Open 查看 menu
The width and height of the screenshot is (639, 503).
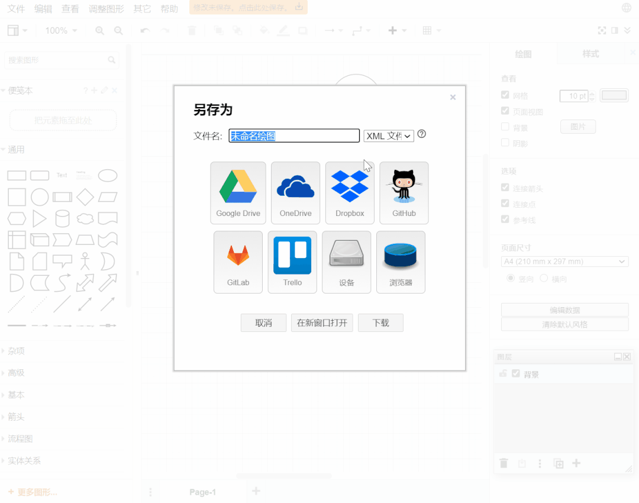pyautogui.click(x=70, y=8)
